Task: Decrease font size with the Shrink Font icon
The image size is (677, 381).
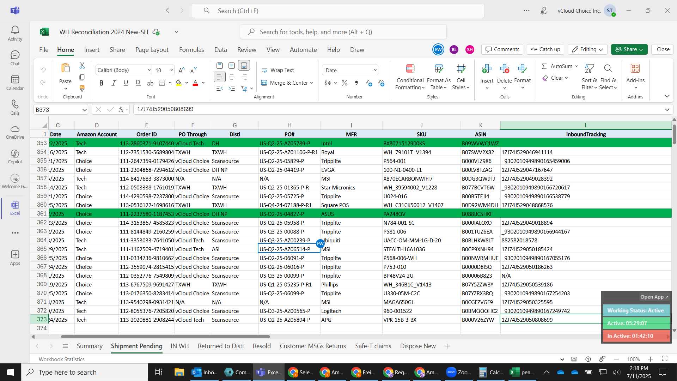Action: 193,70
